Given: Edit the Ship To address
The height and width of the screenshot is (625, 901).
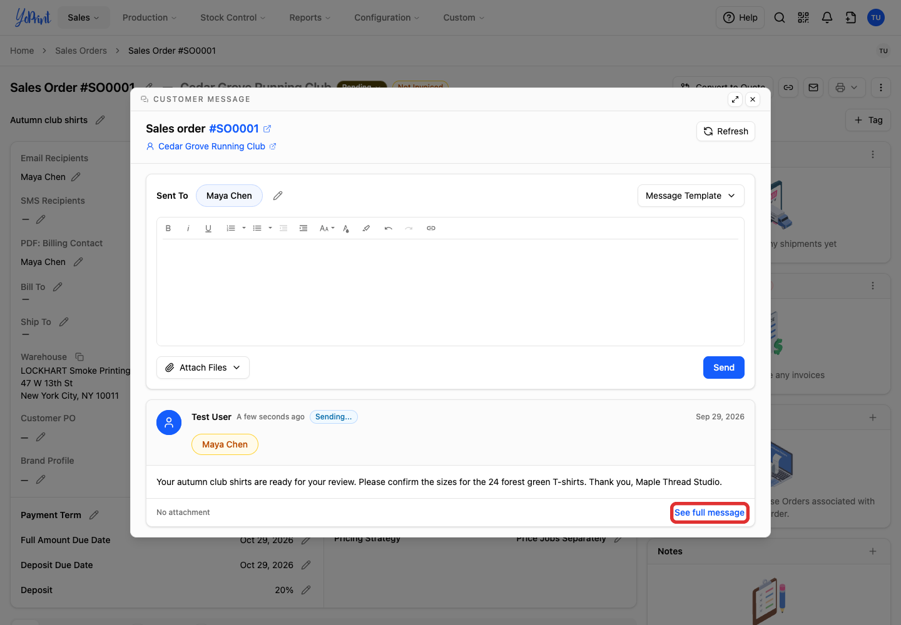Looking at the screenshot, I should tap(64, 322).
